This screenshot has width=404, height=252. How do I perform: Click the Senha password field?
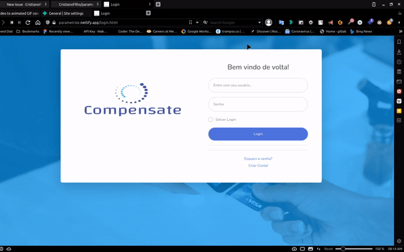pos(258,104)
